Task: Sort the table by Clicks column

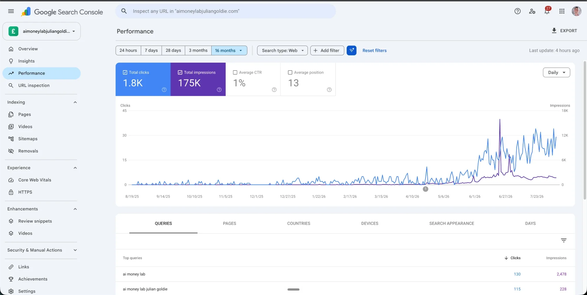Action: click(512, 258)
